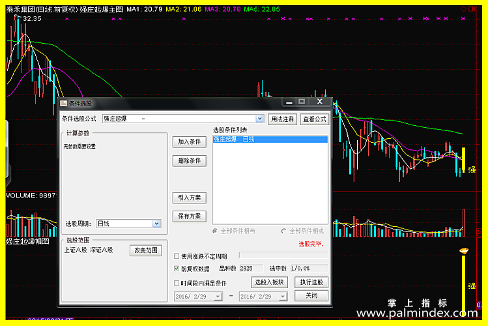This screenshot has width=488, height=326.
Task: Expand the 条件选股公式 dropdown arrow
Action: tap(259, 119)
